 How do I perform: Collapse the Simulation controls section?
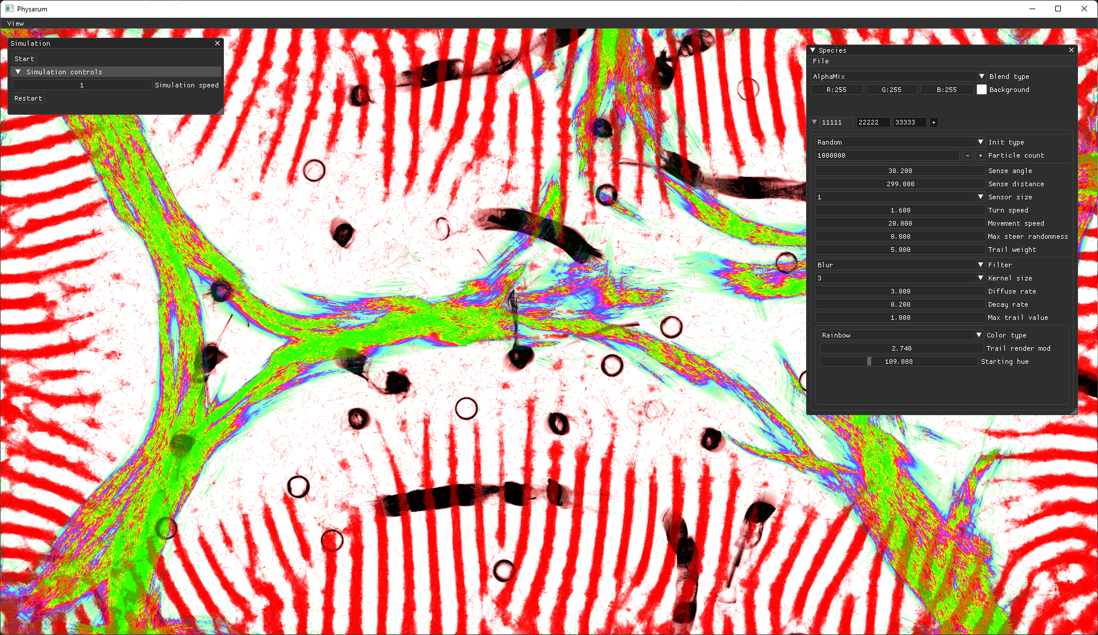[18, 72]
